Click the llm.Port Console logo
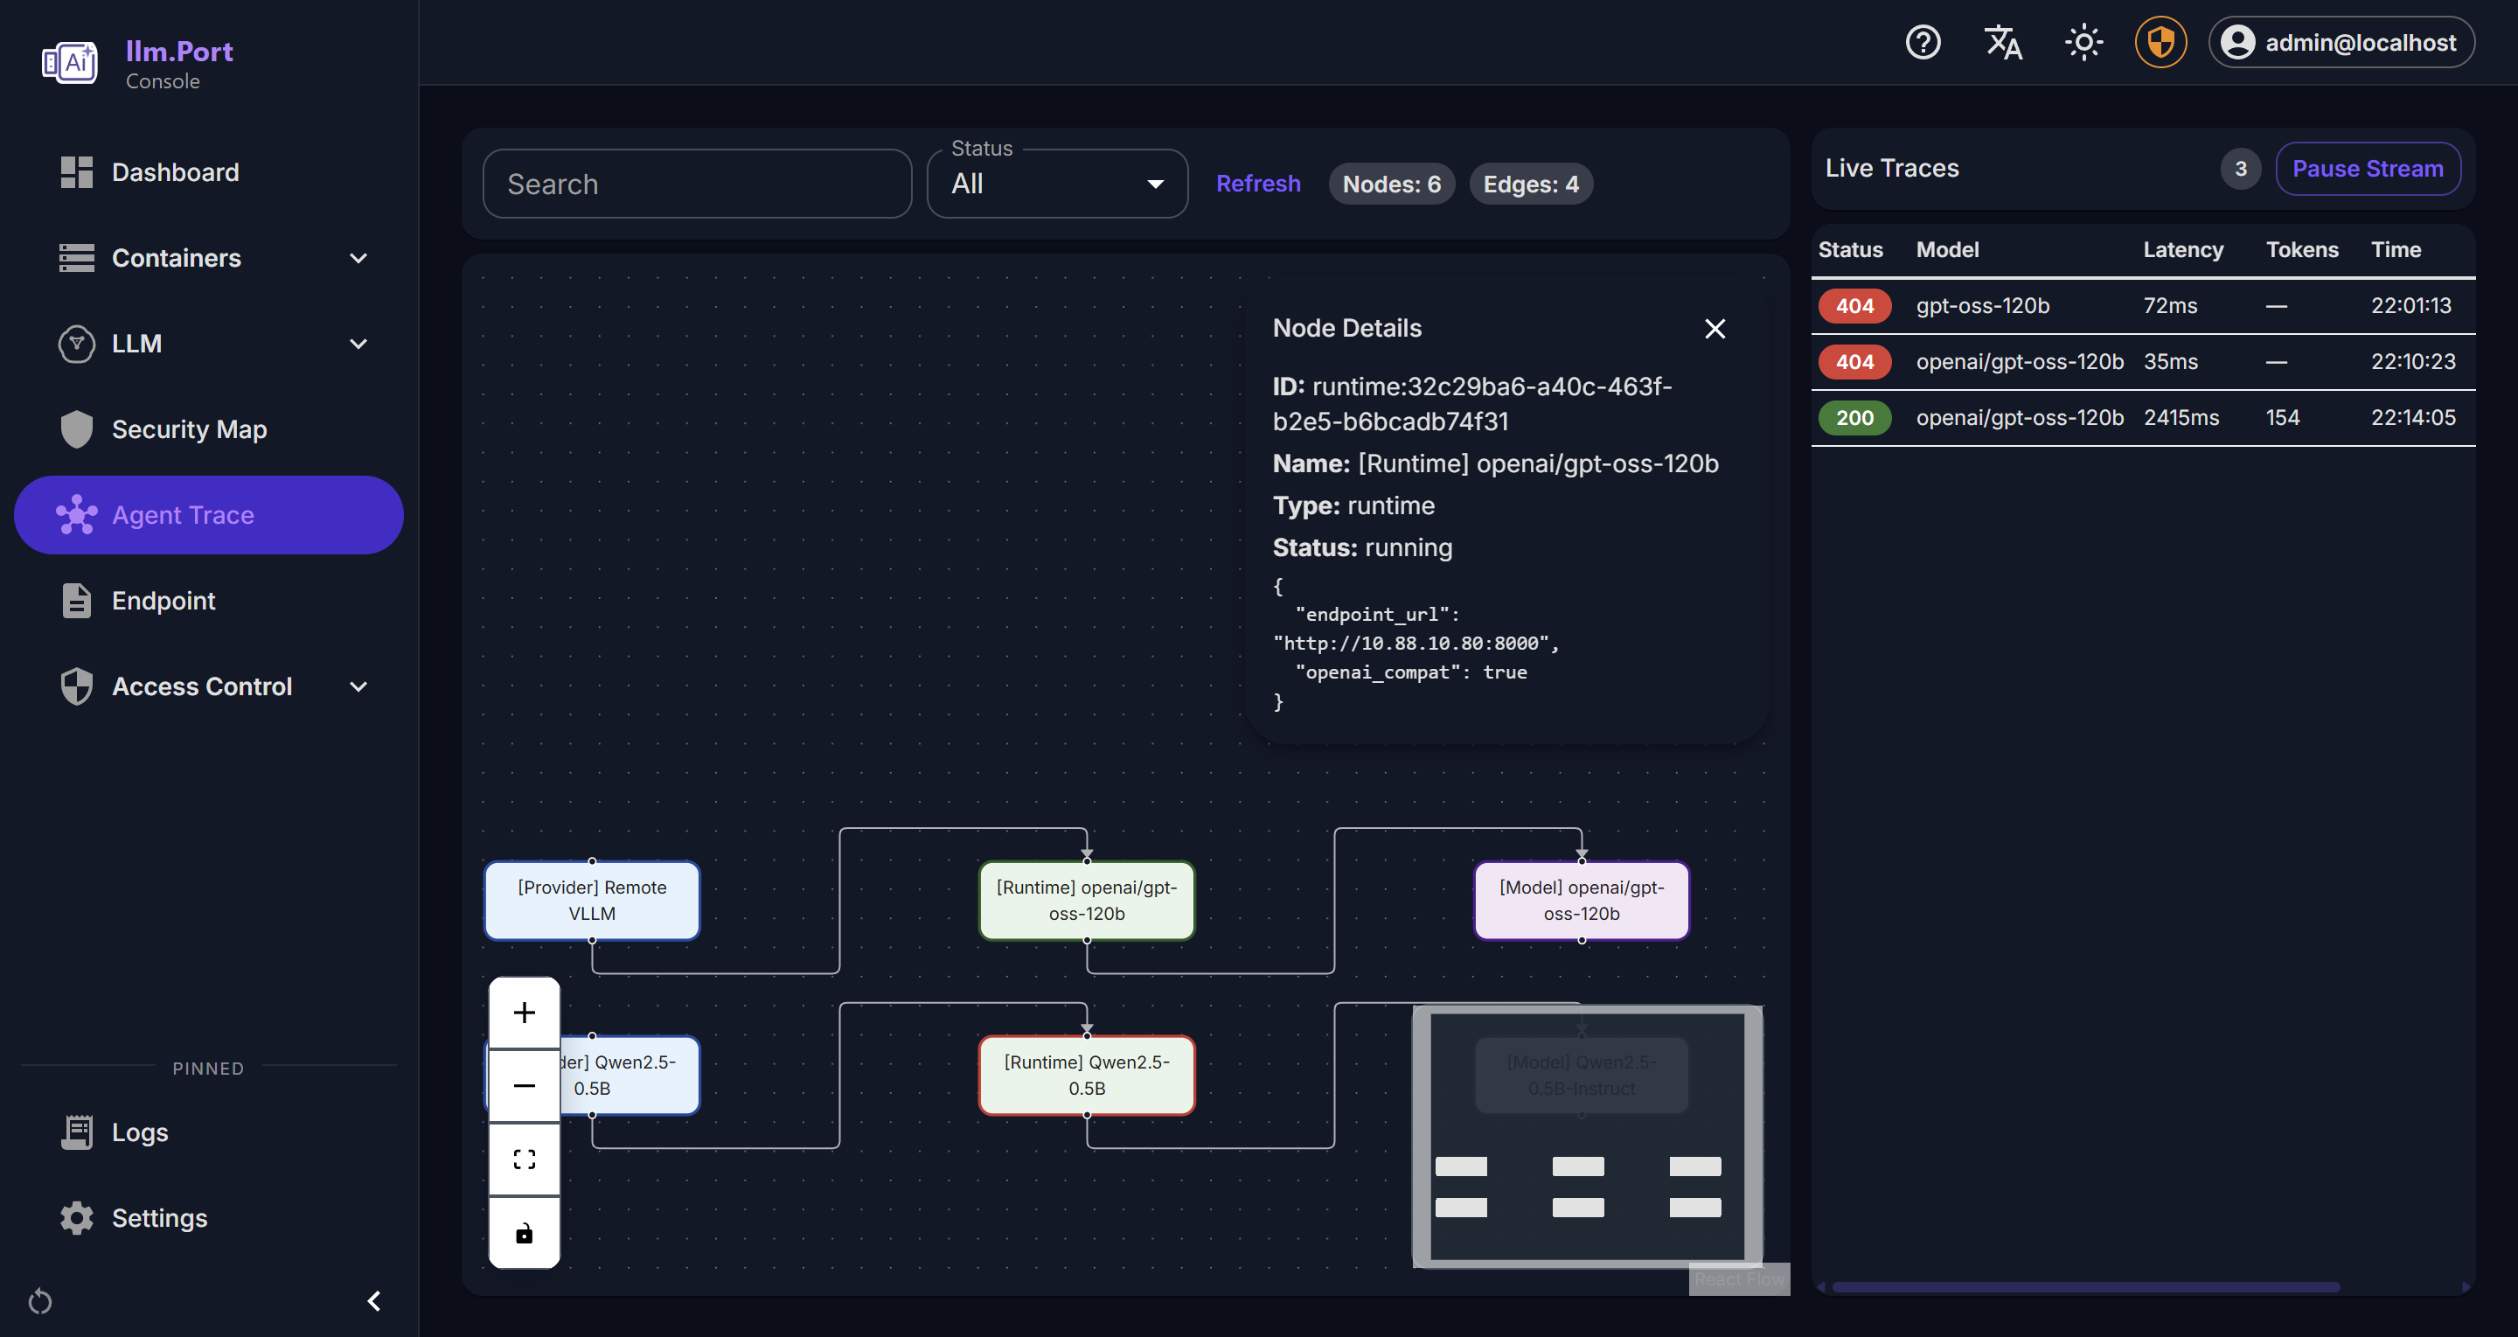The height and width of the screenshot is (1337, 2518). (138, 64)
